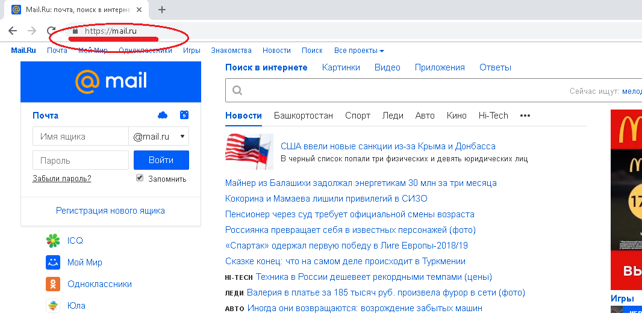Viewport: 642px width, 328px height.
Task: Open headline Майнер из Балашихи
Action: click(361, 183)
